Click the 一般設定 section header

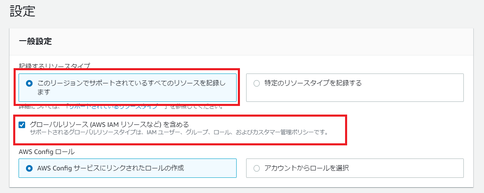pyautogui.click(x=35, y=41)
